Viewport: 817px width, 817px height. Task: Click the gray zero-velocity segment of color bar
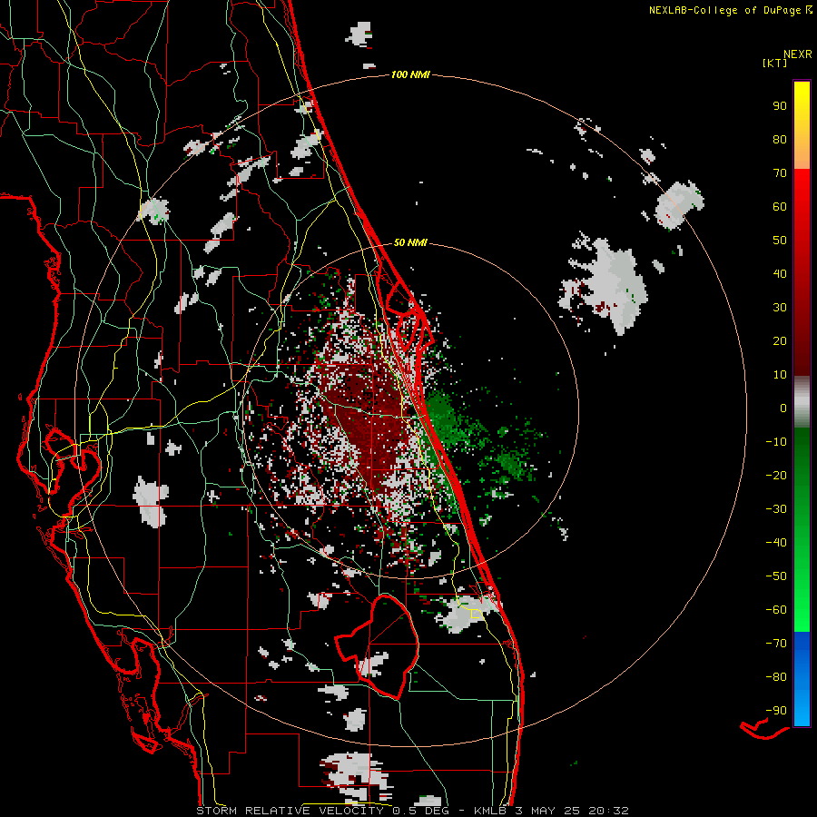[802, 402]
